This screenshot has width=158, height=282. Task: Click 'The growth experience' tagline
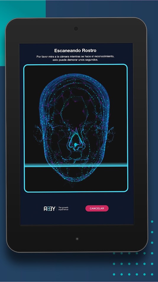[63, 209]
